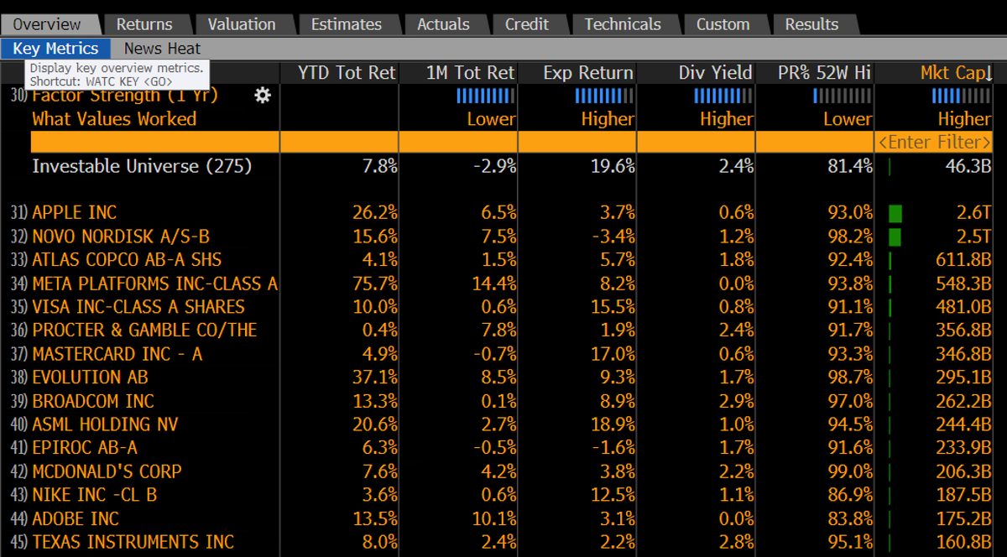Open the TEXAS INSTRUMENTS INC row

click(x=133, y=542)
